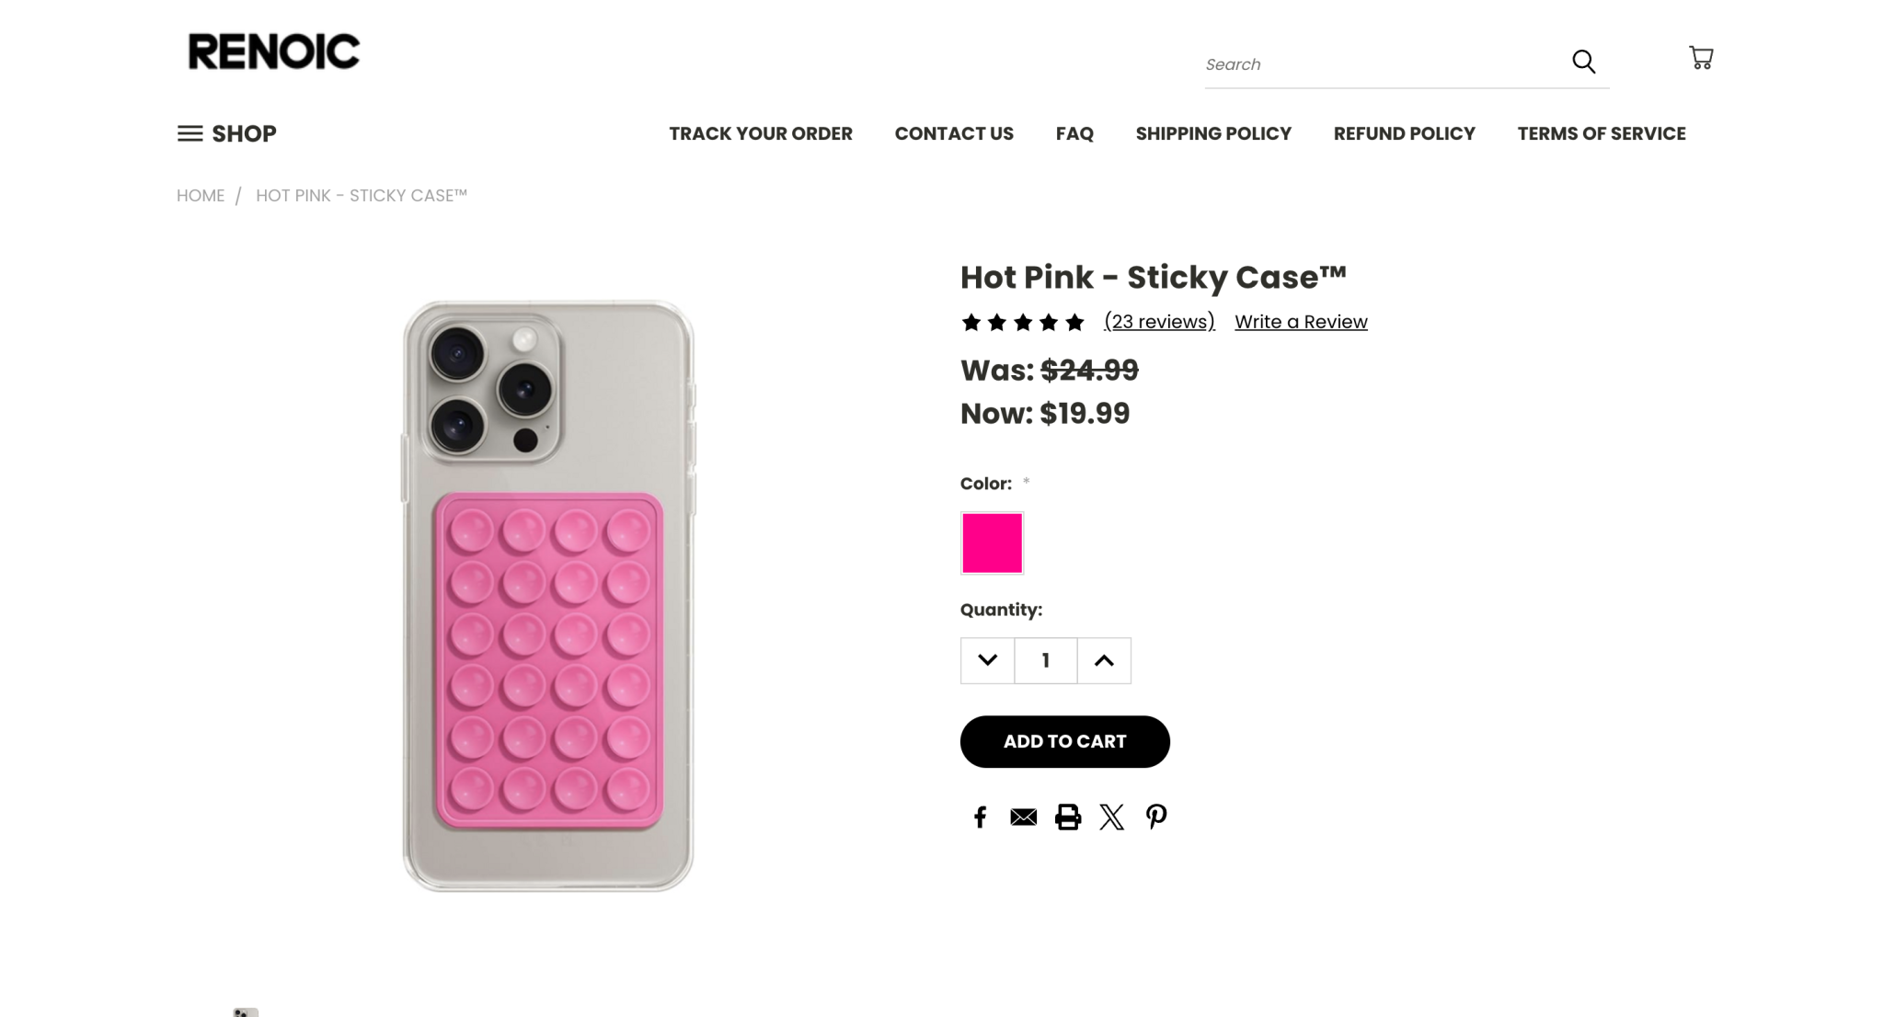Add the Sticky Case to cart

(x=1064, y=741)
